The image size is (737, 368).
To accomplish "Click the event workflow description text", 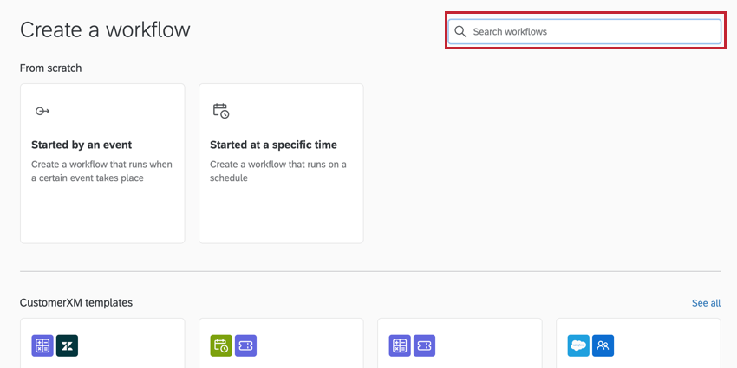I will tap(101, 171).
